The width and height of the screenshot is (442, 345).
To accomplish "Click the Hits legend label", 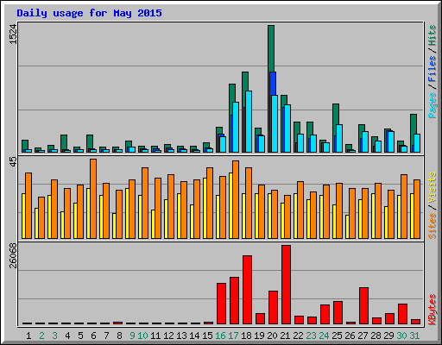I will coord(433,35).
